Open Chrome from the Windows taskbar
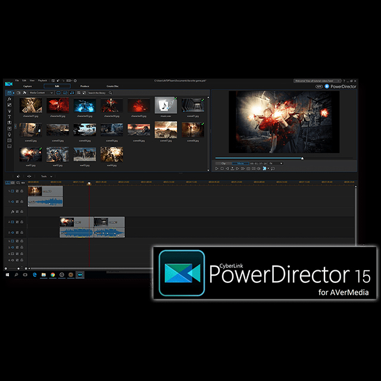This screenshot has width=381, height=381. coord(53,274)
